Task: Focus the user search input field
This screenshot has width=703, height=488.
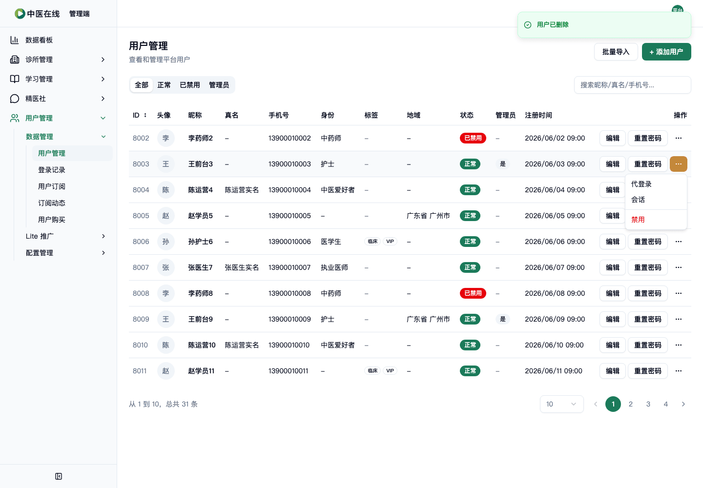Action: 633,85
